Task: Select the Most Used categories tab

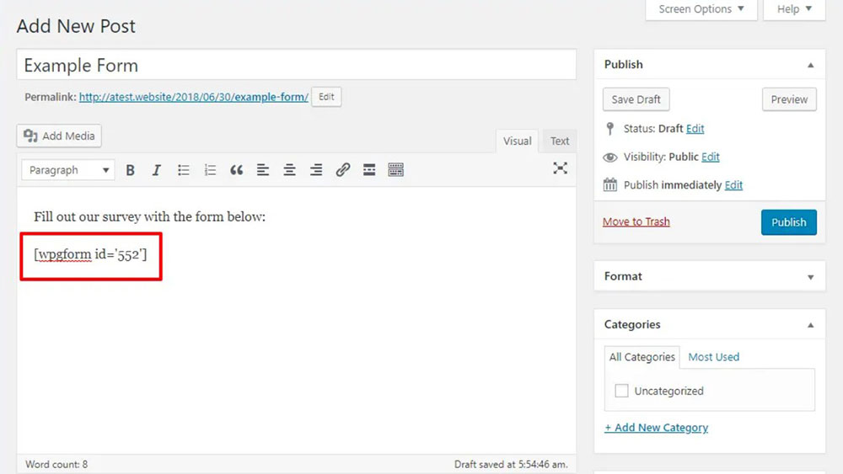Action: 713,357
